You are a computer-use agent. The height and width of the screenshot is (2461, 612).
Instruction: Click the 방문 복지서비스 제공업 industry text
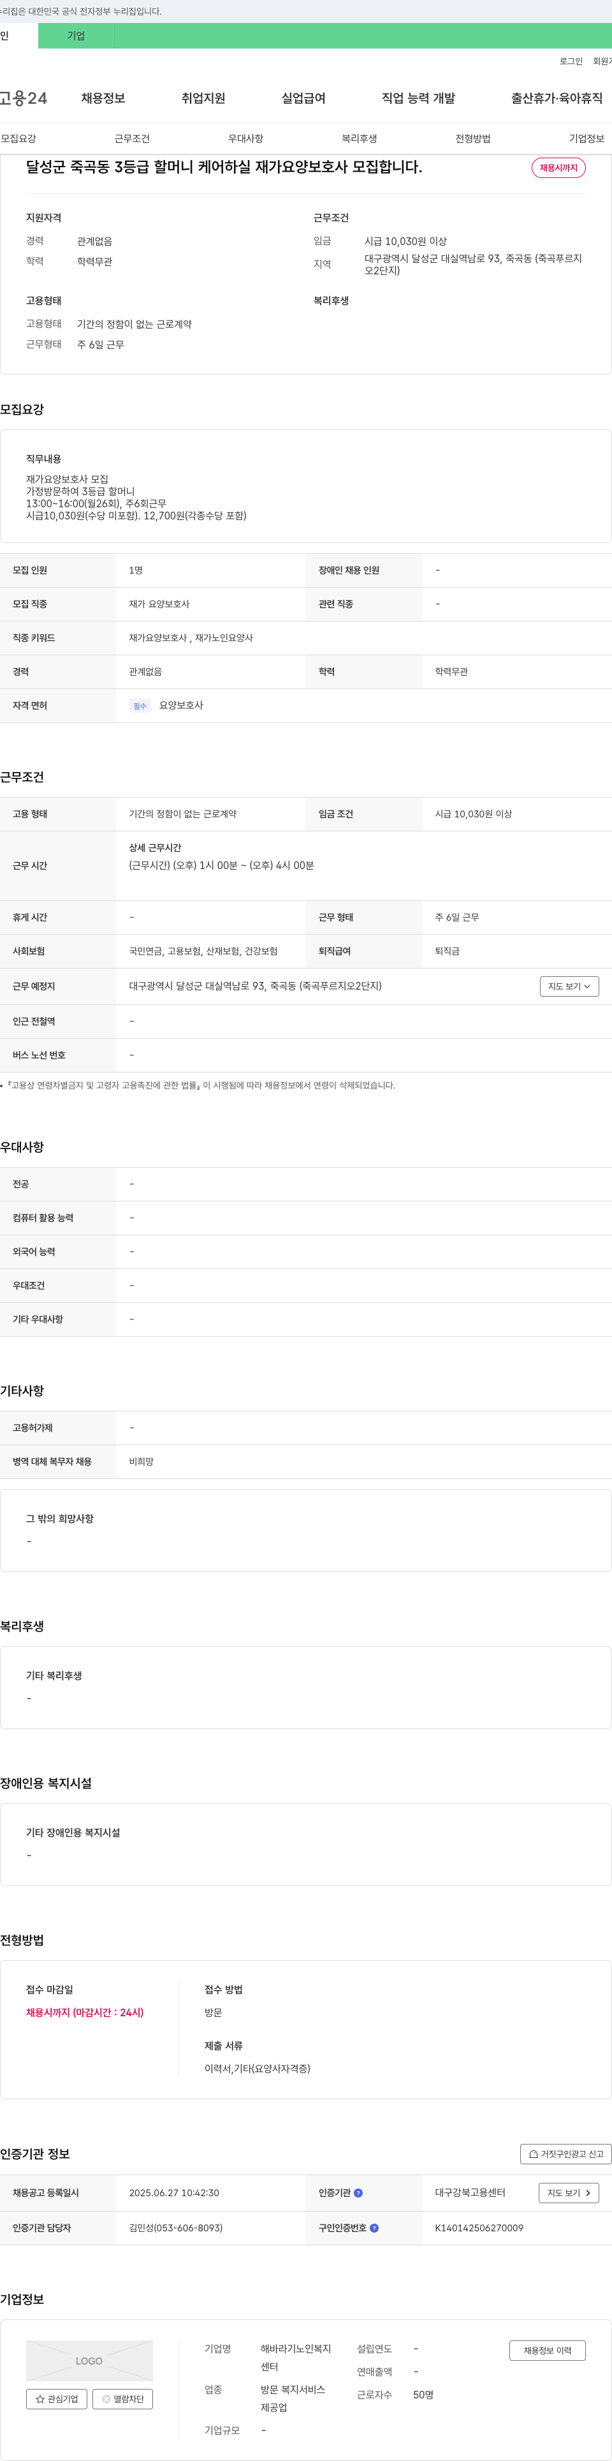(x=293, y=2399)
